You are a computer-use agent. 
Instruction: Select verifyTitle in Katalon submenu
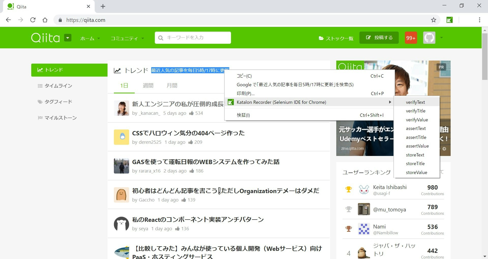pos(417,111)
